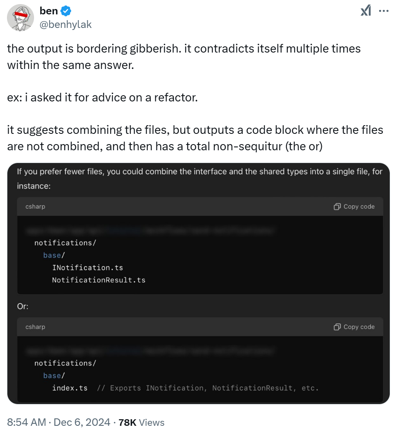Click the blurred path in first code block
This screenshot has height=434, width=400.
click(150, 231)
